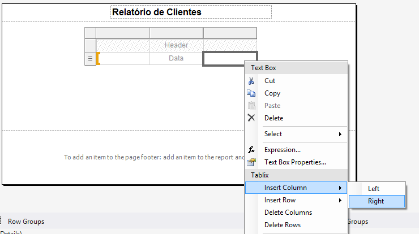Expand the Insert Row submenu arrow
Image resolution: width=419 pixels, height=234 pixels.
340,200
